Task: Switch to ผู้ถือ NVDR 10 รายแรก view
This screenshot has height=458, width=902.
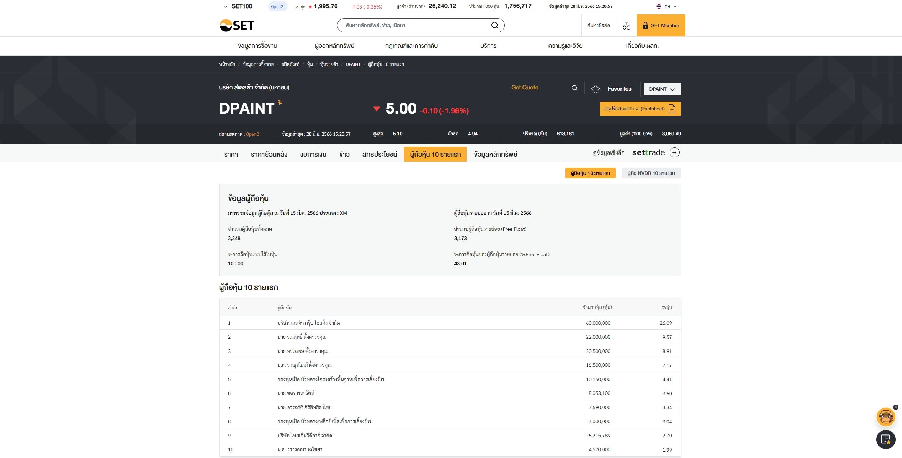Action: 651,173
